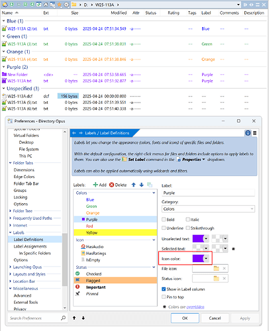Click the OK button

point(185,318)
